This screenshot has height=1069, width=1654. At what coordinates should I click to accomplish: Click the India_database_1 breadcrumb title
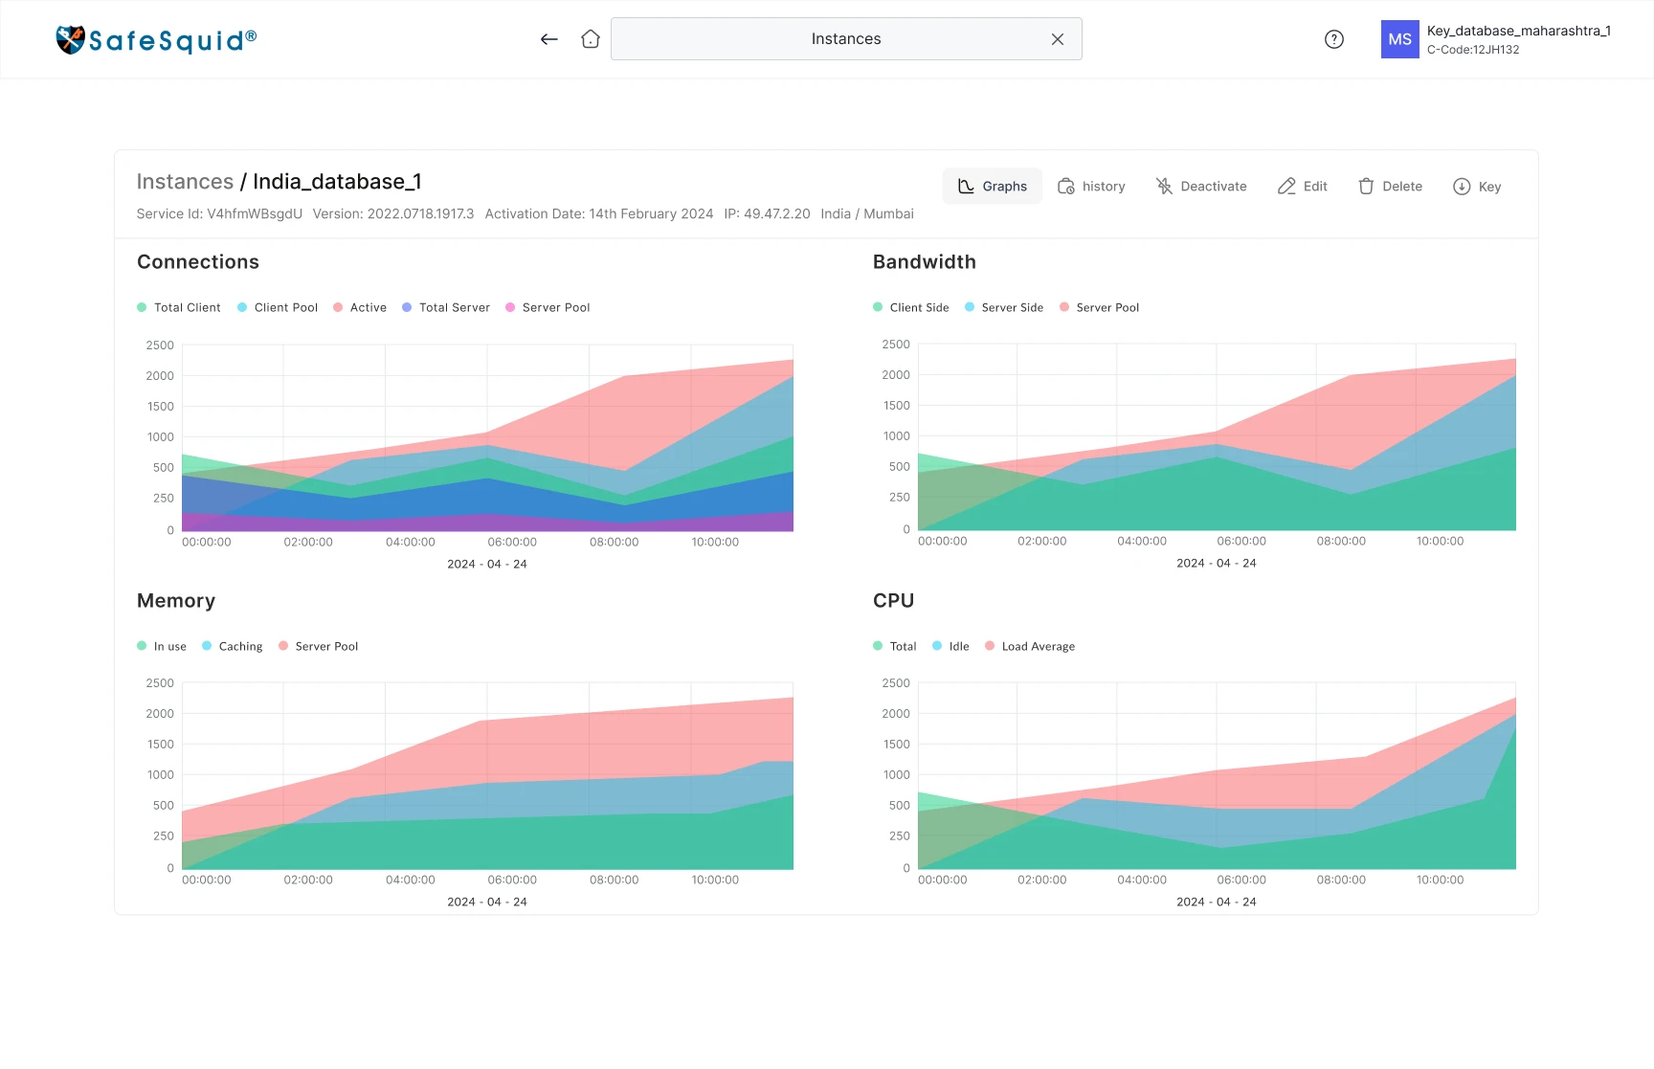[337, 182]
